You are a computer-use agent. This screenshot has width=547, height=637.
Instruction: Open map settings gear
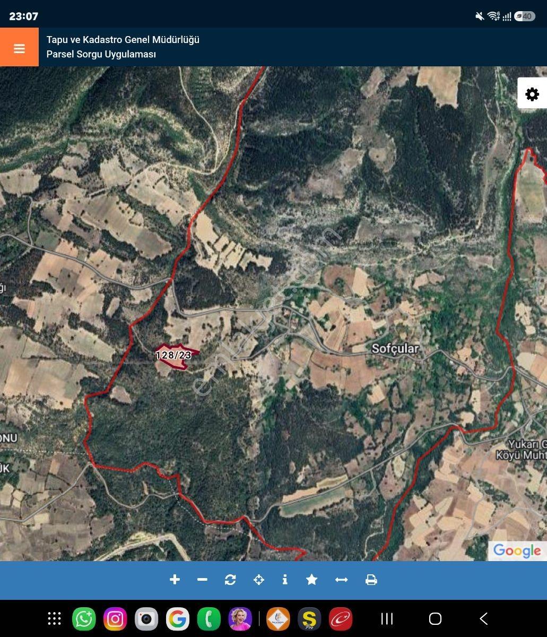tap(532, 94)
